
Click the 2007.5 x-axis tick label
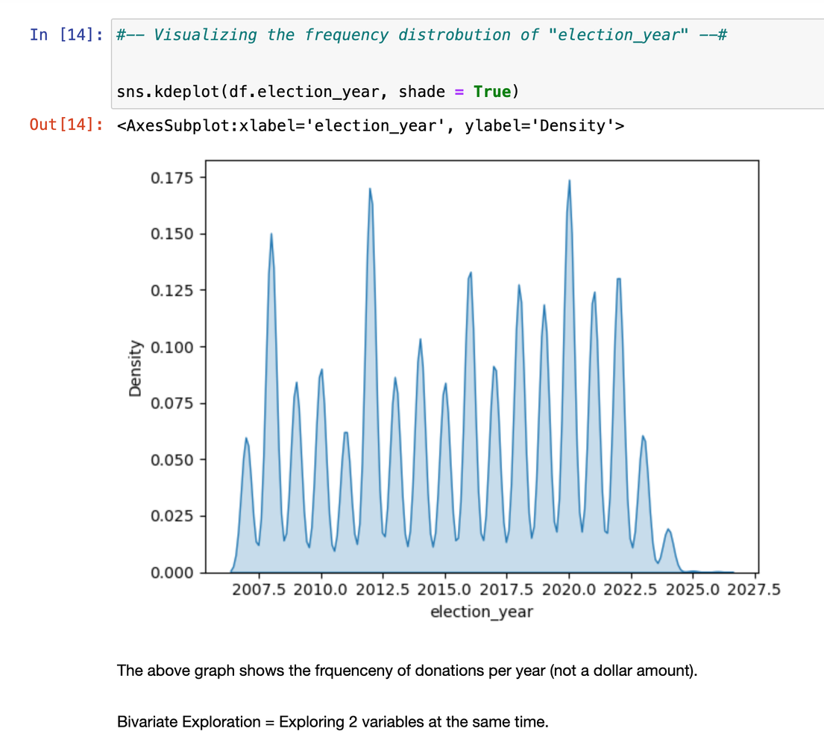tap(259, 590)
